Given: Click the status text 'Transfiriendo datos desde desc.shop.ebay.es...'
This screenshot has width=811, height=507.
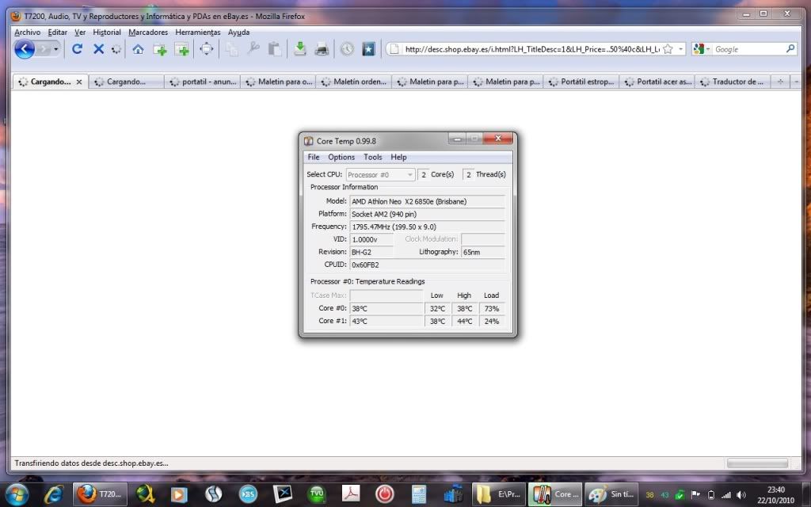Looking at the screenshot, I should pos(92,463).
